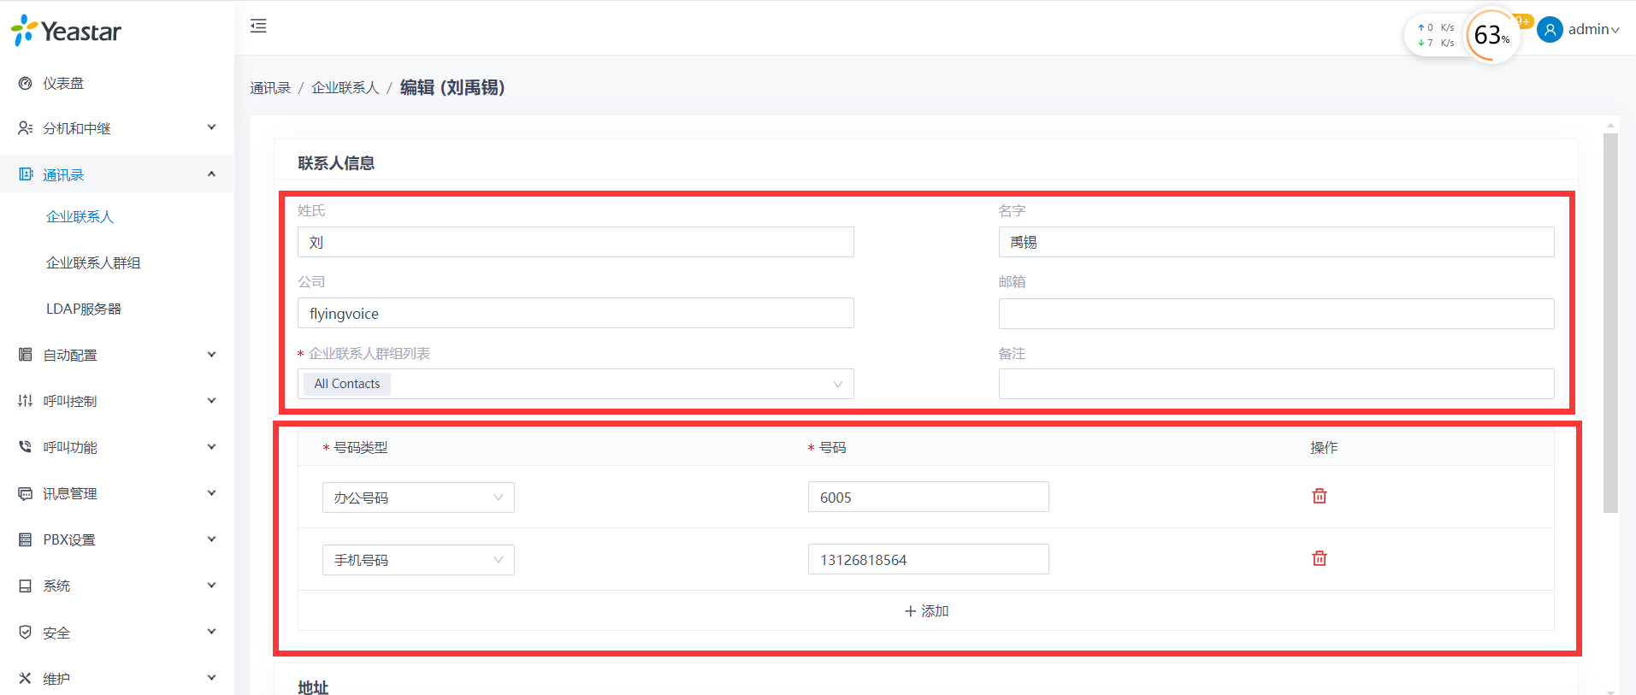Open 企业联系人群组 submenu item
1636x695 pixels.
[93, 263]
